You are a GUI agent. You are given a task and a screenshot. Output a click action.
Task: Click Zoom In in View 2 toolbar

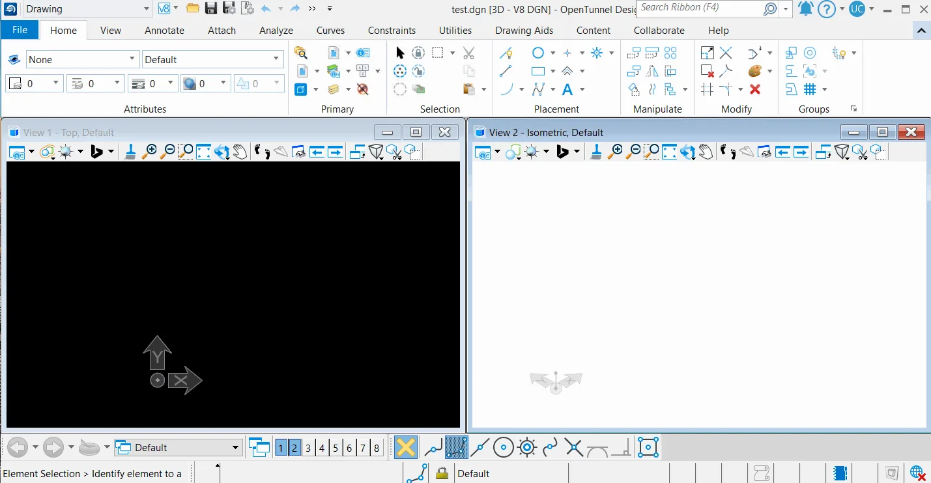616,152
